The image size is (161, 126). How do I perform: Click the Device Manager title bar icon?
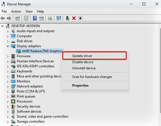pos(3,4)
